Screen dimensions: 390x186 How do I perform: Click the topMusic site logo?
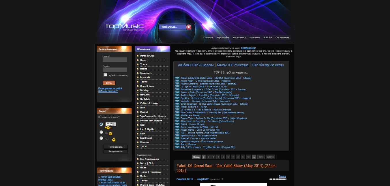125,27
